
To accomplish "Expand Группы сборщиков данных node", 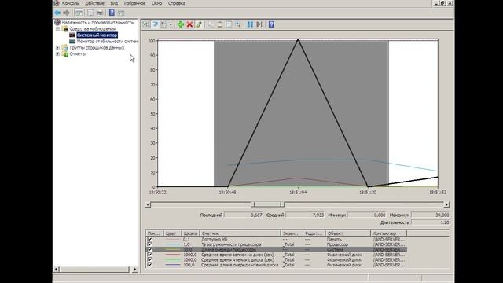I will click(57, 47).
